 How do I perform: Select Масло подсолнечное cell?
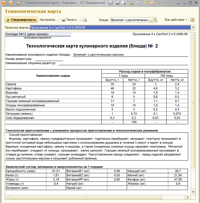click(53, 109)
